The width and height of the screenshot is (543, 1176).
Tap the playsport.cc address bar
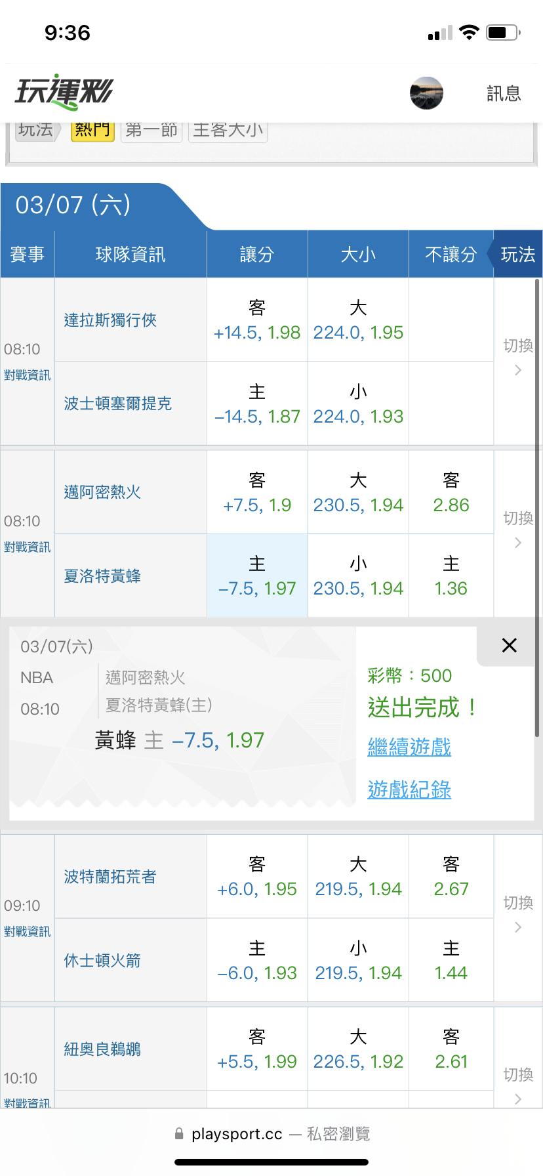[271, 1134]
